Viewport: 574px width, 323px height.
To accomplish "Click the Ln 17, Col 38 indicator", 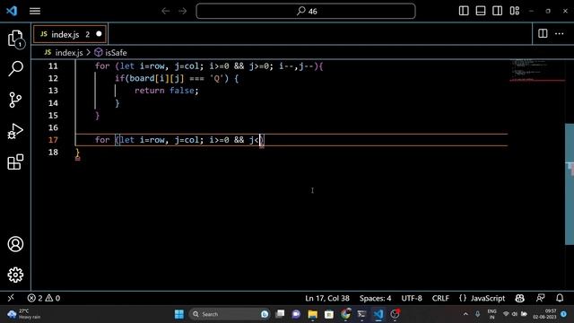I will (x=327, y=298).
